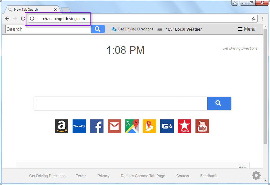
Task: Open the YouTube shortcut tile
Action: tap(202, 126)
